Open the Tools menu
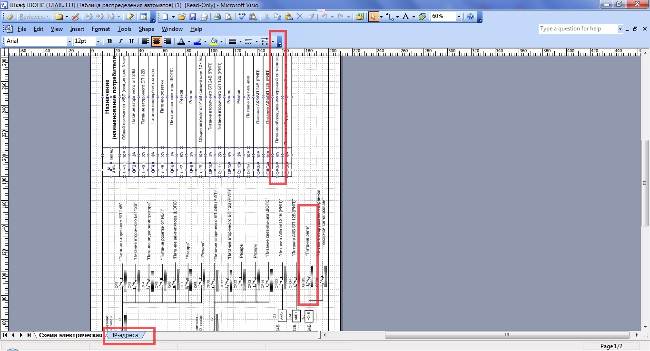This screenshot has height=351, width=650. click(x=124, y=29)
